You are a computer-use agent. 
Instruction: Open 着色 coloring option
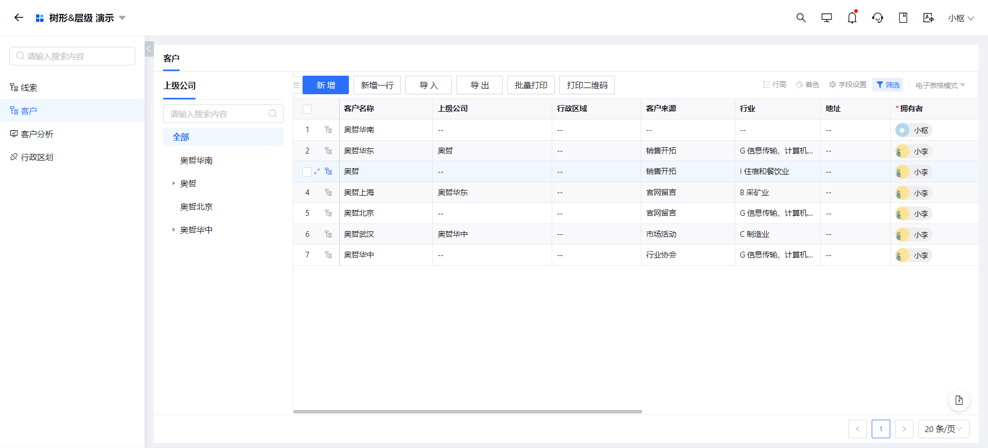pyautogui.click(x=807, y=84)
